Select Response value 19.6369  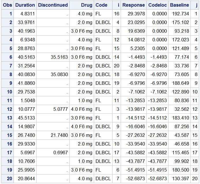pyautogui.click(x=136, y=31)
